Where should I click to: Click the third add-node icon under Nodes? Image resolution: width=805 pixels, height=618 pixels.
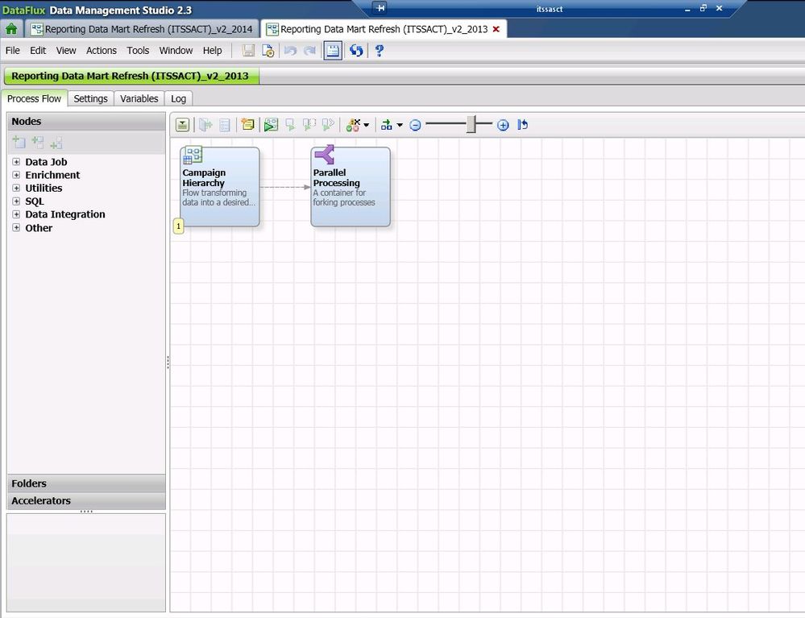pyautogui.click(x=56, y=142)
